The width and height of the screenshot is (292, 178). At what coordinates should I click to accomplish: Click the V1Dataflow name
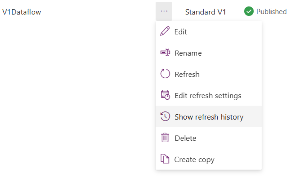click(22, 12)
